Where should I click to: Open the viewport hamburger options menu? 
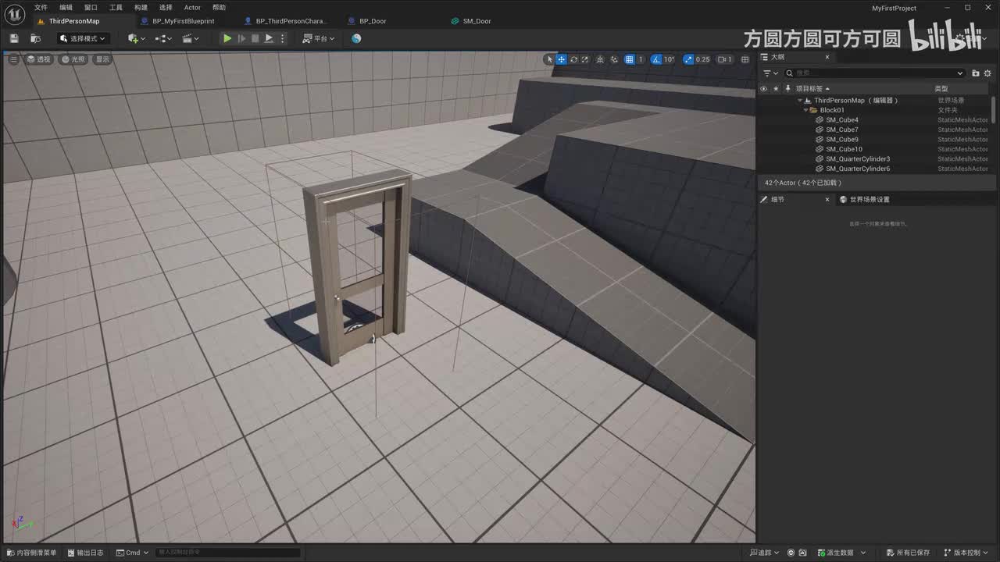click(x=13, y=59)
